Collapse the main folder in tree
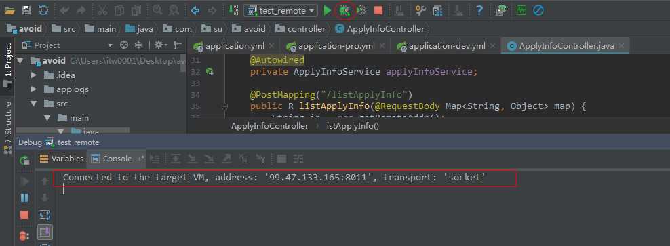670x246 pixels. pos(47,118)
